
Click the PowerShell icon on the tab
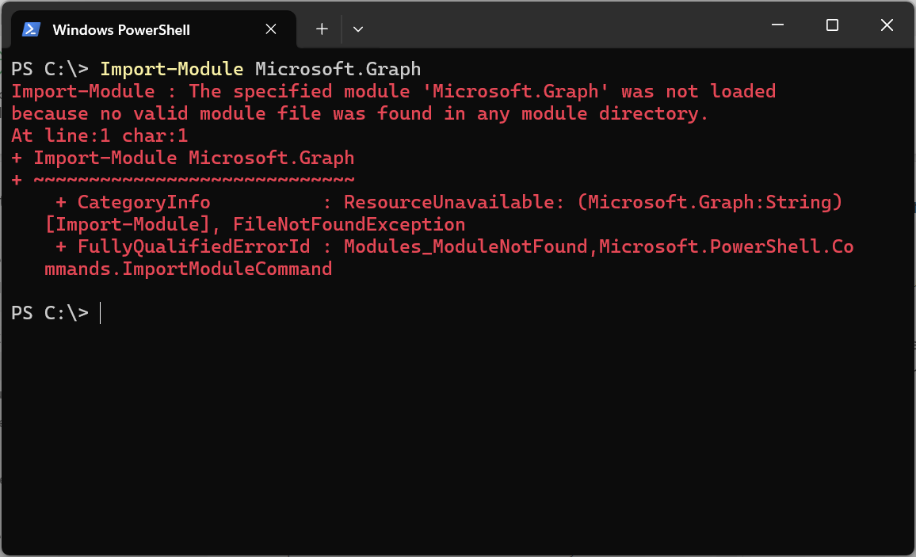30,29
